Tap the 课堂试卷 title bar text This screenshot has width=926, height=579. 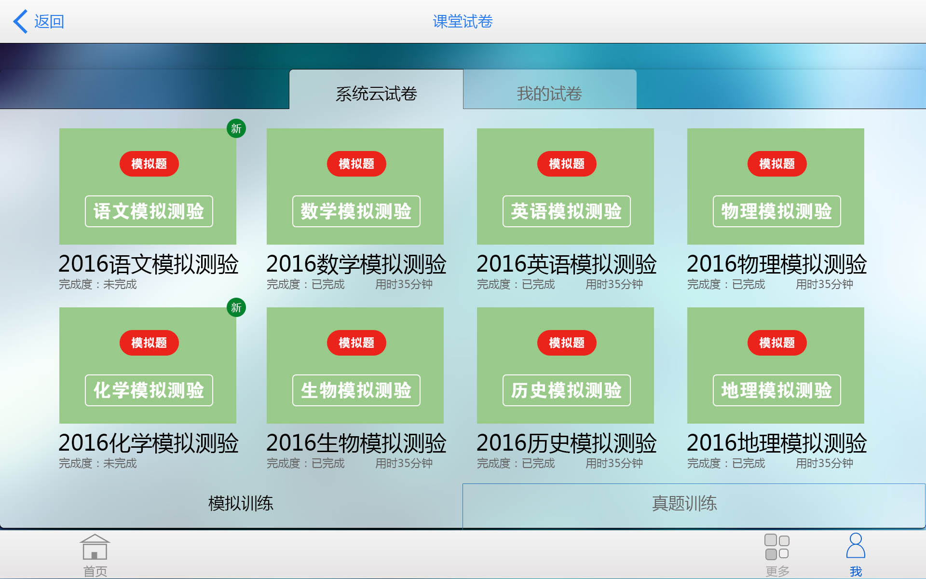point(463,21)
